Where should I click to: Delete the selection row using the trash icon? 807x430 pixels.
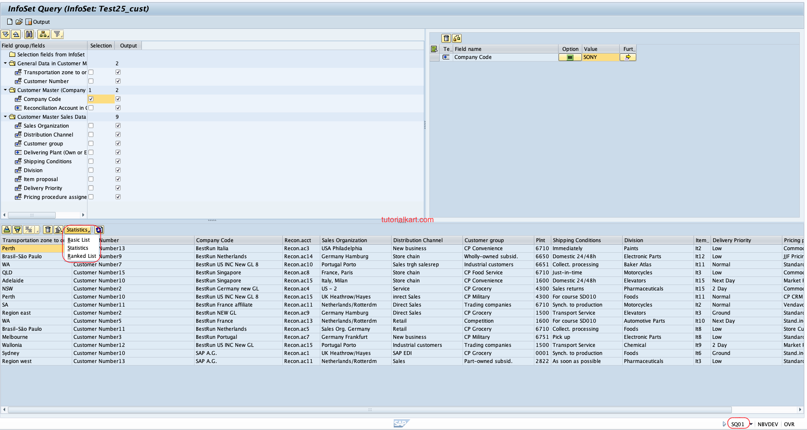pyautogui.click(x=446, y=38)
